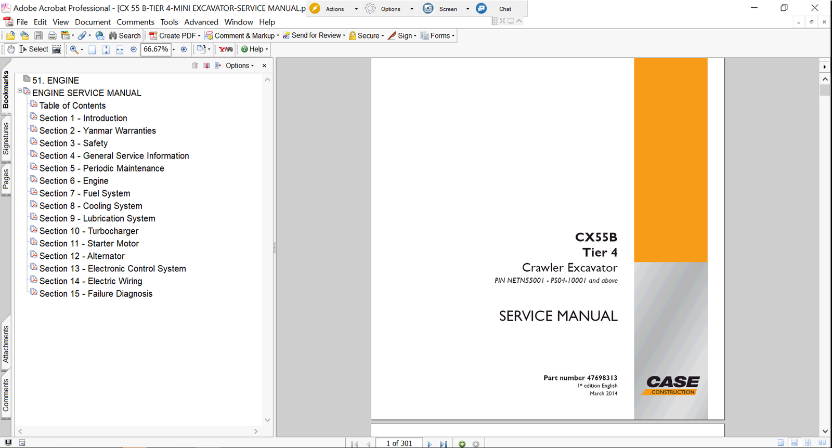The image size is (832, 448).
Task: Click the zoom out minus button
Action: click(134, 49)
